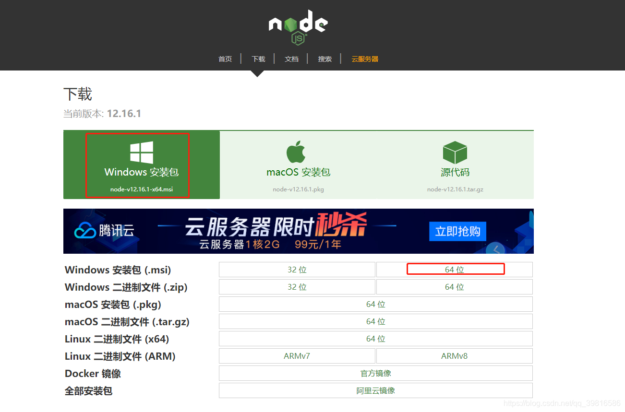Viewport: 625px width, 412px height.
Task: Download 64 位 Windows .msi installer
Action: (455, 270)
